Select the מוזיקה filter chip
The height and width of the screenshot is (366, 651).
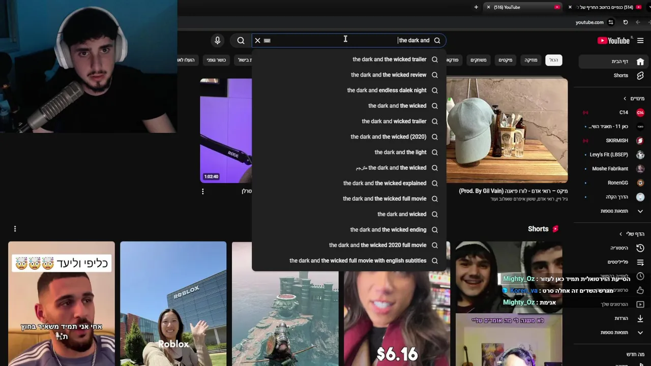point(530,60)
